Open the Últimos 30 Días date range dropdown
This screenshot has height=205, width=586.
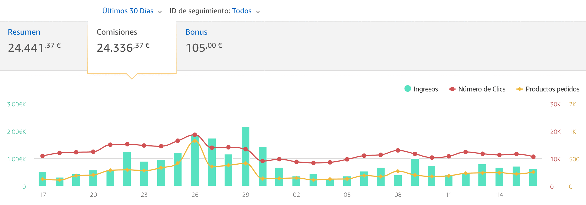tap(128, 11)
